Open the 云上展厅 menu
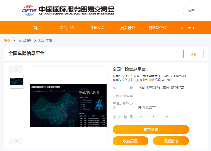This screenshot has width=211, height=151. (188, 28)
